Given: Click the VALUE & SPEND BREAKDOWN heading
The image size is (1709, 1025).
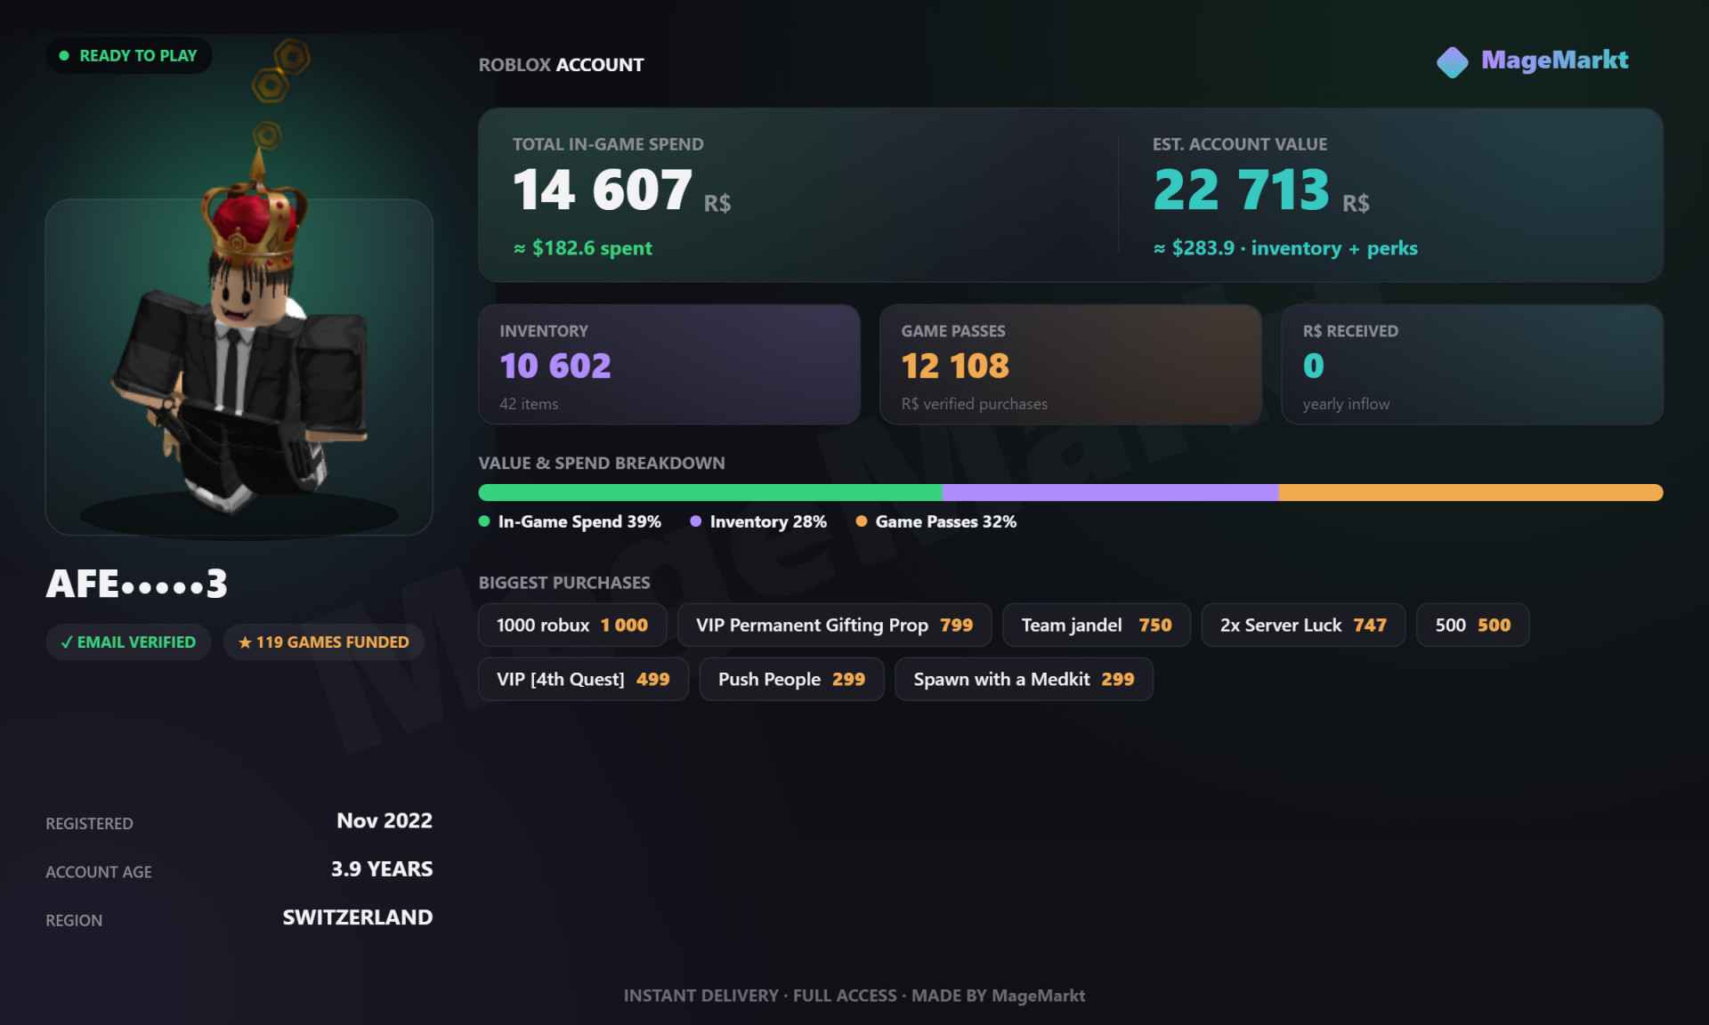Looking at the screenshot, I should click(x=602, y=464).
